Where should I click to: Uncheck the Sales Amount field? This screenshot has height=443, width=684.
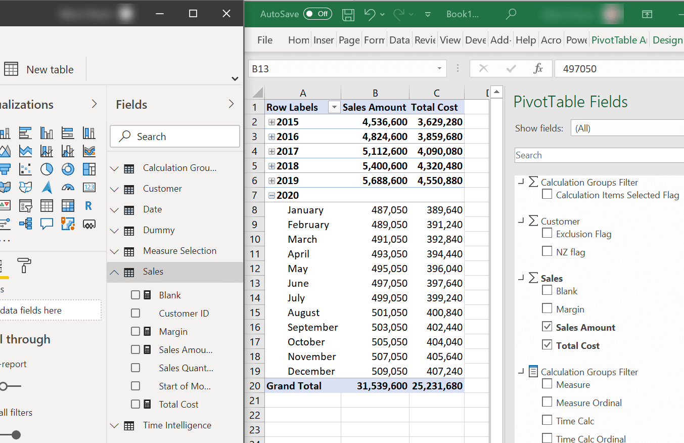tap(546, 327)
